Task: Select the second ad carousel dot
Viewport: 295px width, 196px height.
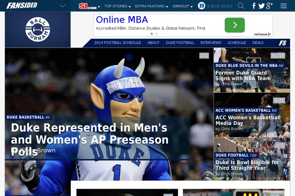Action: tap(156, 34)
